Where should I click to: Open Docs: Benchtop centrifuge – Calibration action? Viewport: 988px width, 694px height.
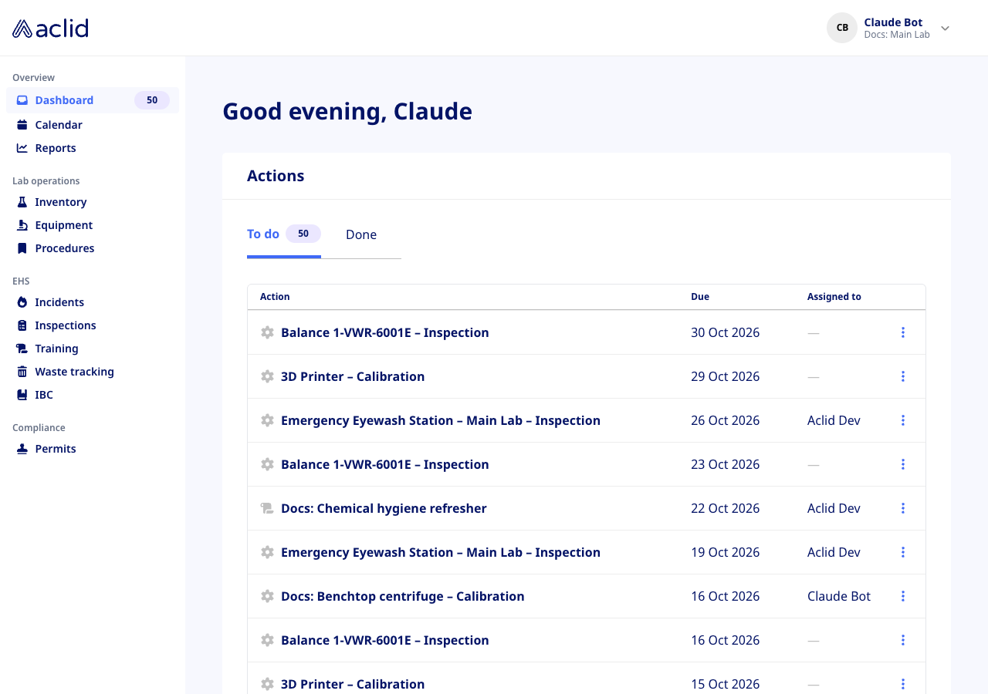[403, 596]
